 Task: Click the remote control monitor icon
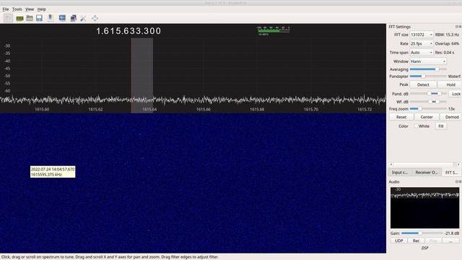62,18
